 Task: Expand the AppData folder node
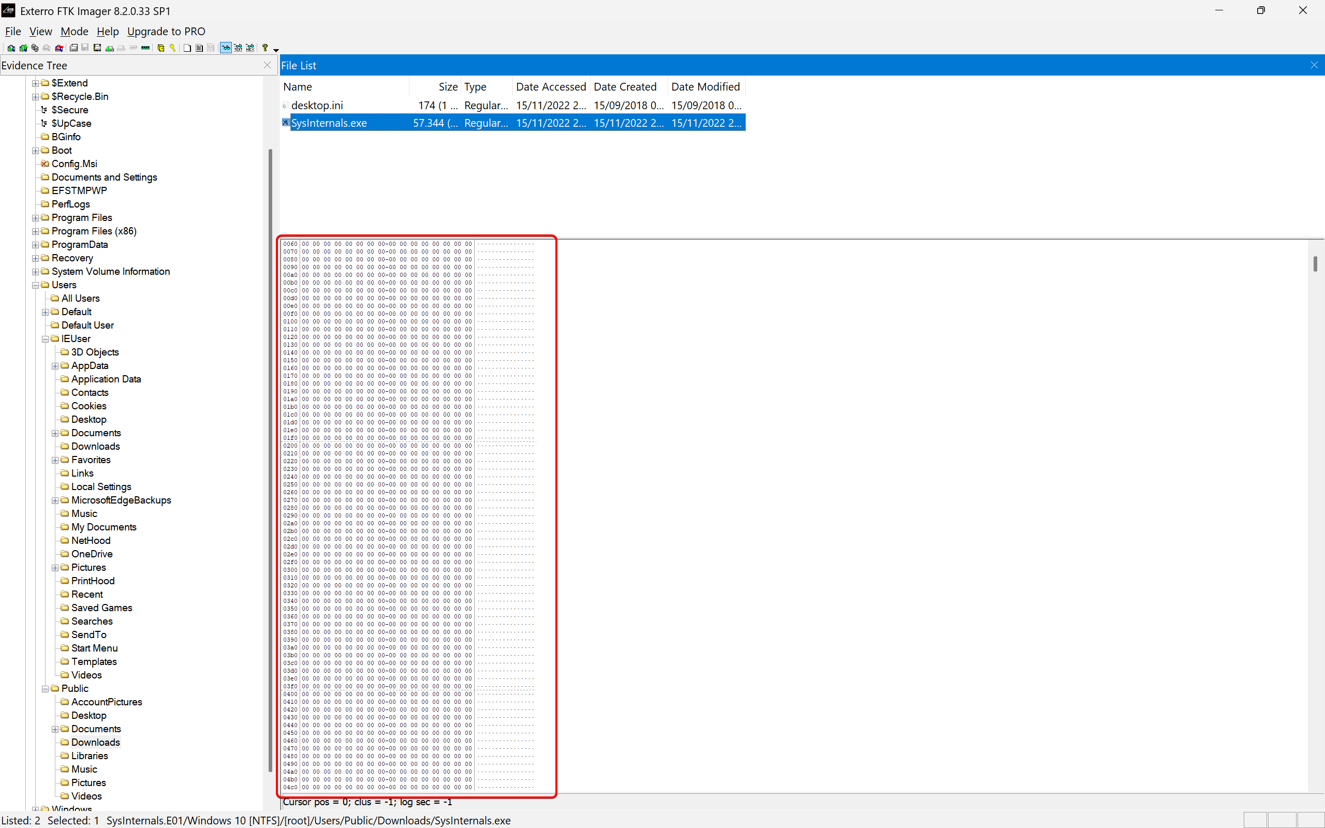coord(55,366)
